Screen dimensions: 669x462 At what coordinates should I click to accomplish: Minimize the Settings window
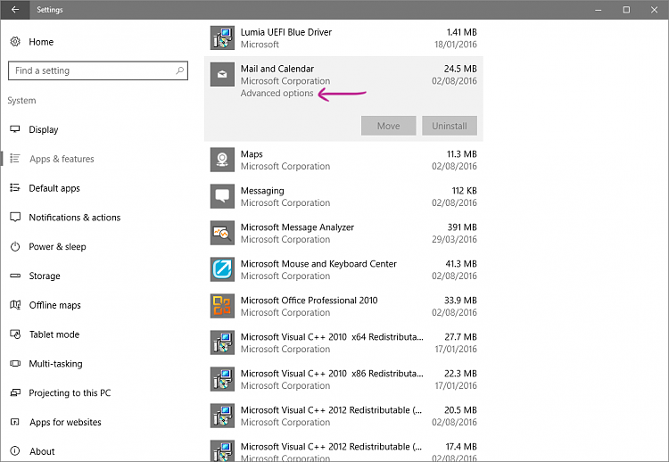point(599,10)
